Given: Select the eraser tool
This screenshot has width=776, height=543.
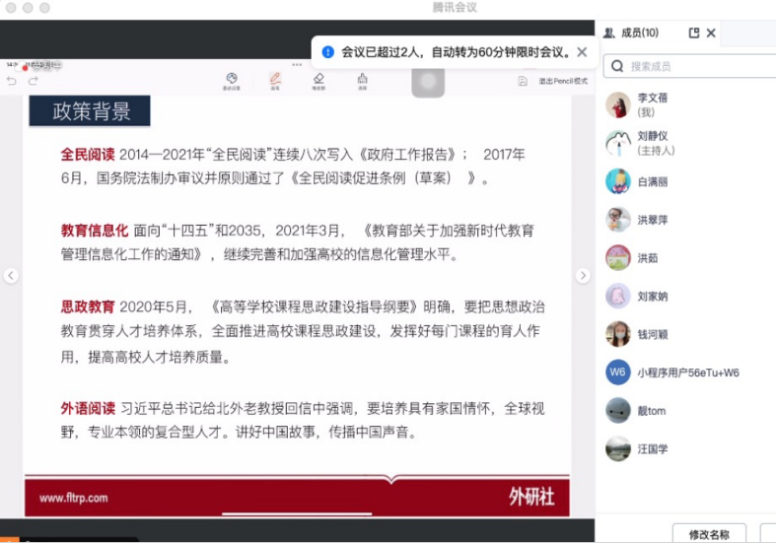Looking at the screenshot, I should tap(318, 80).
